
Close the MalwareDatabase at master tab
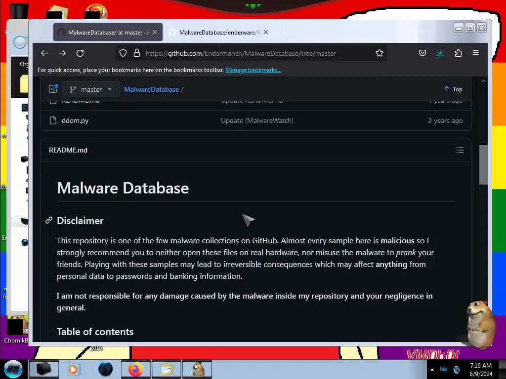click(x=155, y=32)
